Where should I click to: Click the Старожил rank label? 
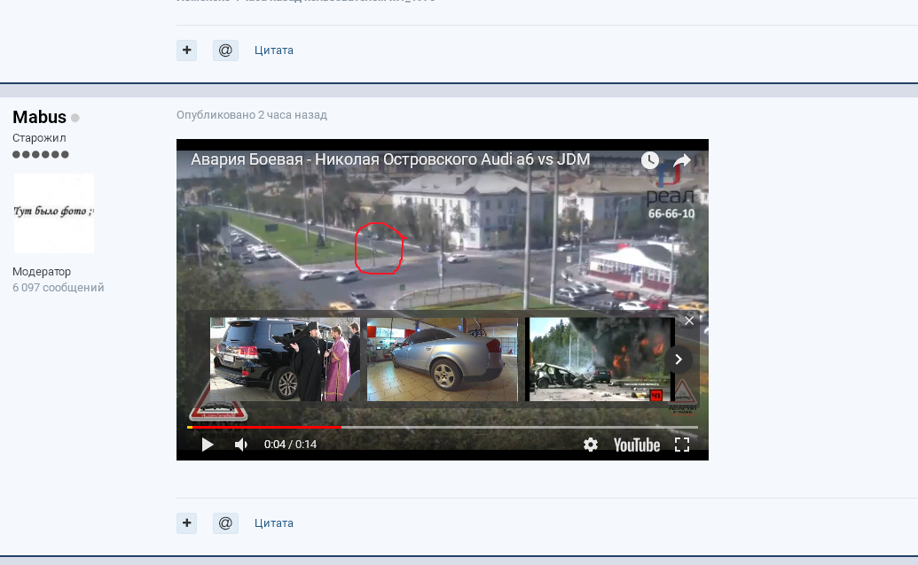(x=39, y=138)
